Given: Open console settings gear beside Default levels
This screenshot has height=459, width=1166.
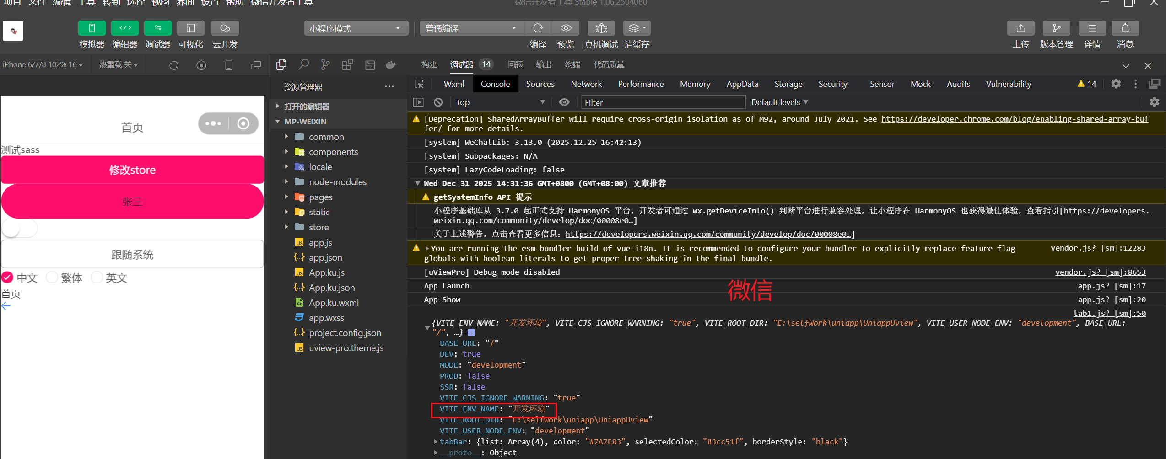Looking at the screenshot, I should [1155, 102].
